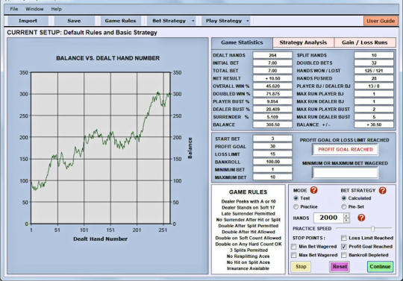Click the Dealer Stands on Soft 17 rule
Viewport: 403px width, 281px height.
pyautogui.click(x=248, y=207)
